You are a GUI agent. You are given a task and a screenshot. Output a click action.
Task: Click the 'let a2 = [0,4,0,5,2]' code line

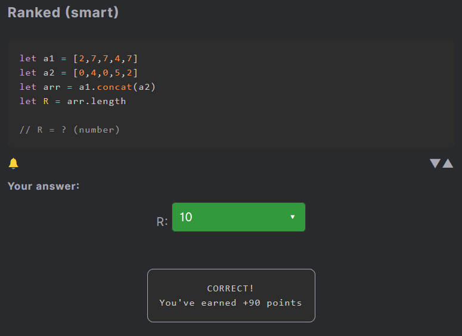78,73
